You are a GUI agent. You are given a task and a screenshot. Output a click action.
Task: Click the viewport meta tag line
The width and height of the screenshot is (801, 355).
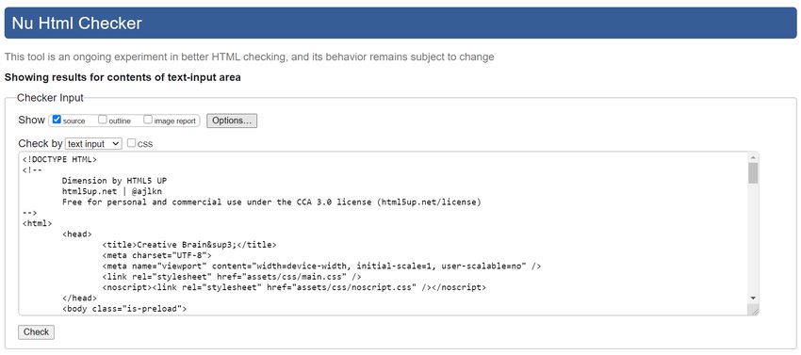(322, 266)
